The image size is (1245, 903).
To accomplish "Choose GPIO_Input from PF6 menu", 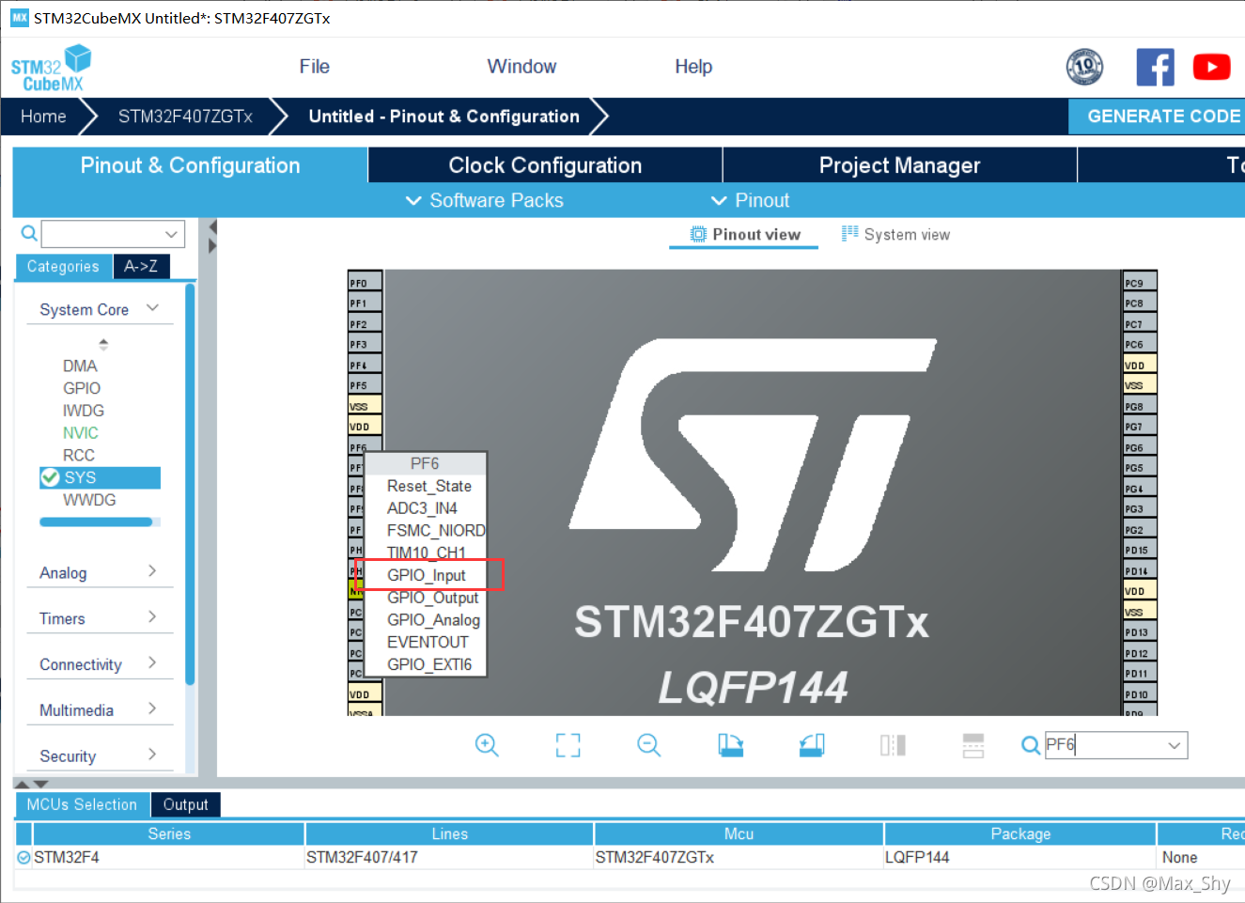I will (426, 575).
